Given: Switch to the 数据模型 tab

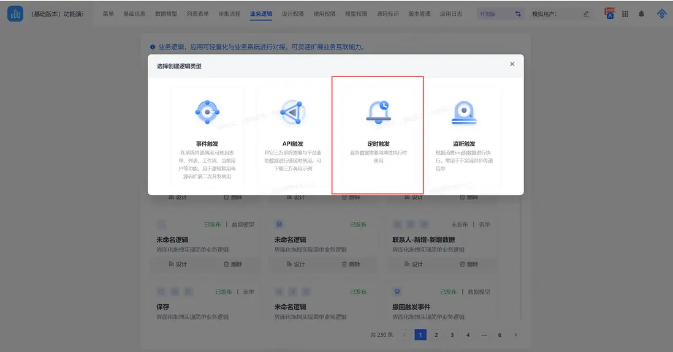Looking at the screenshot, I should (x=166, y=13).
